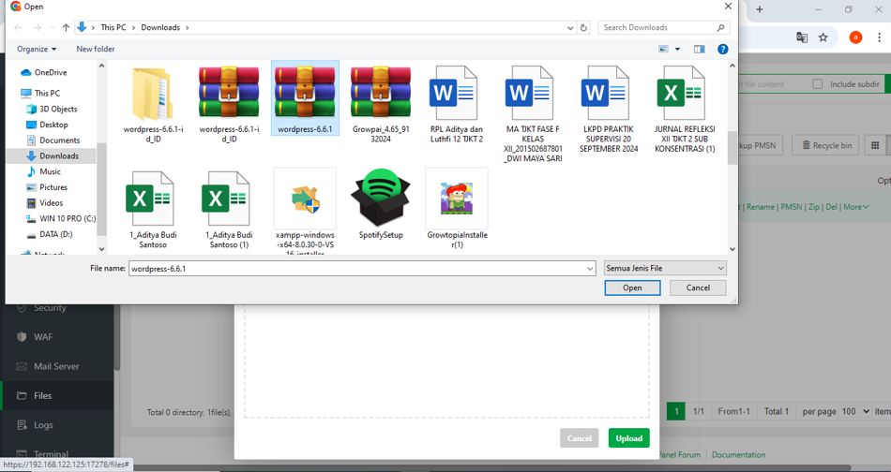891x472 pixels.
Task: Open the view options dropdown arrow
Action: click(677, 50)
